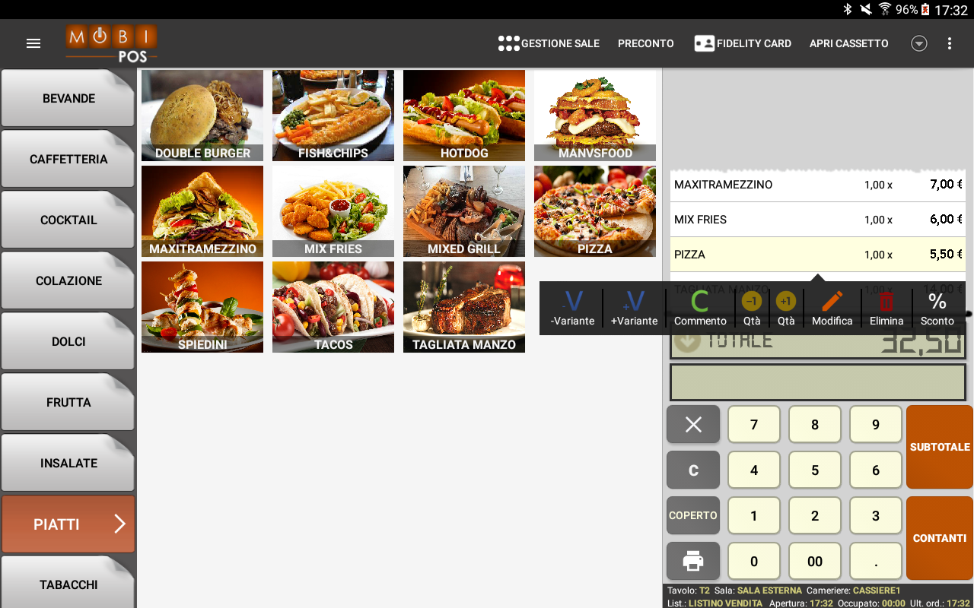Add Fish&Chips to the order
974x608 pixels.
[333, 116]
